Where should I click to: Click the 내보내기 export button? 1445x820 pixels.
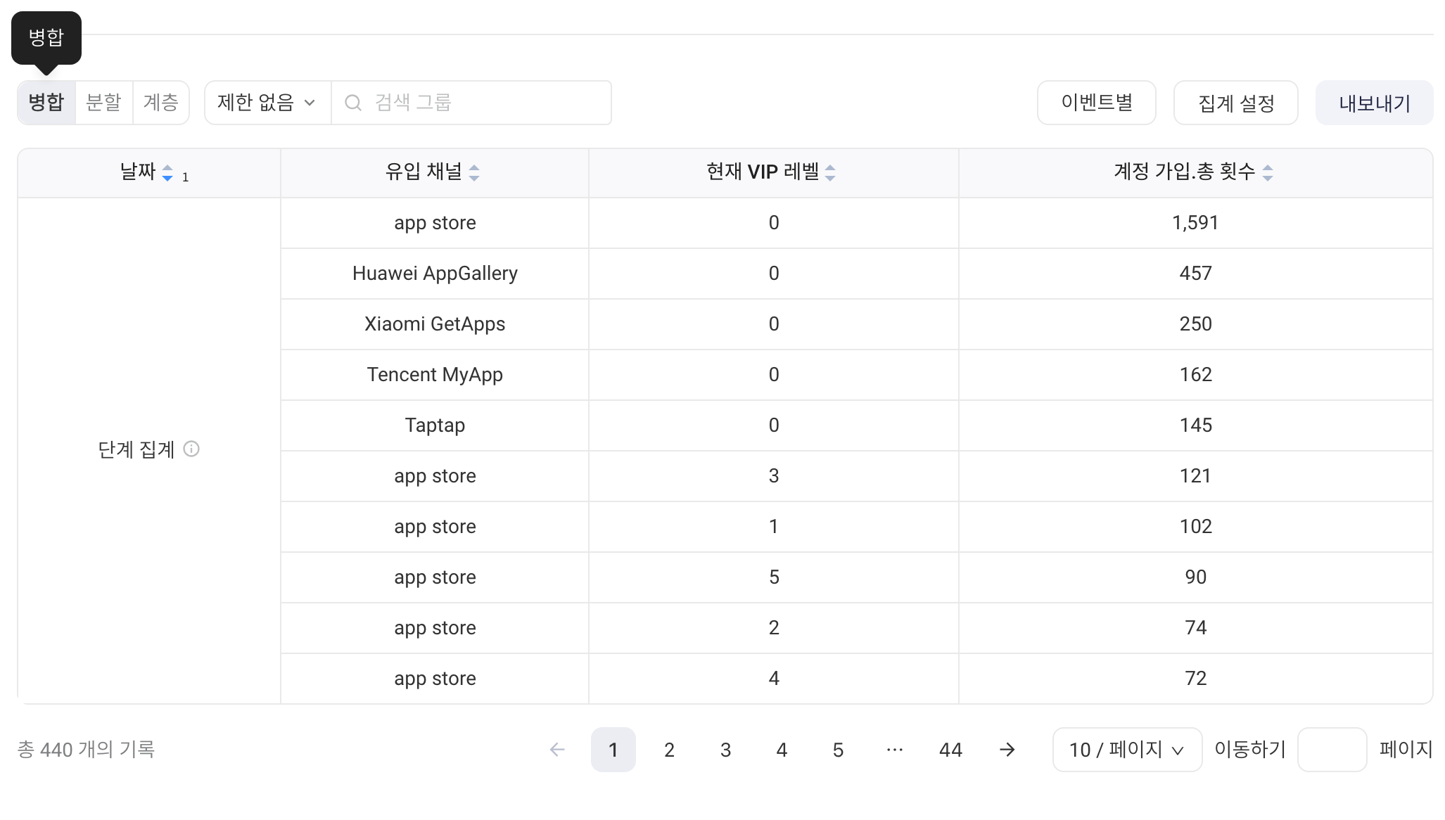pos(1375,103)
